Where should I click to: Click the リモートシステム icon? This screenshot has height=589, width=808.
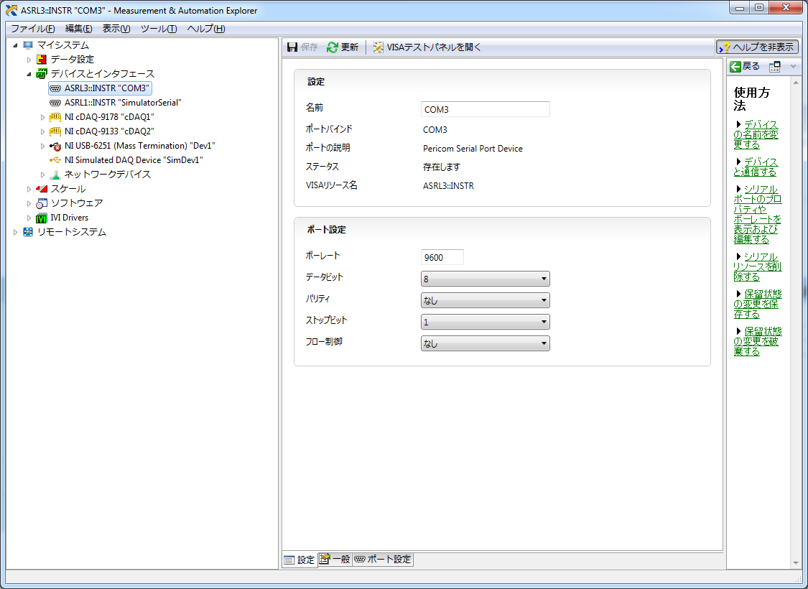coord(28,232)
